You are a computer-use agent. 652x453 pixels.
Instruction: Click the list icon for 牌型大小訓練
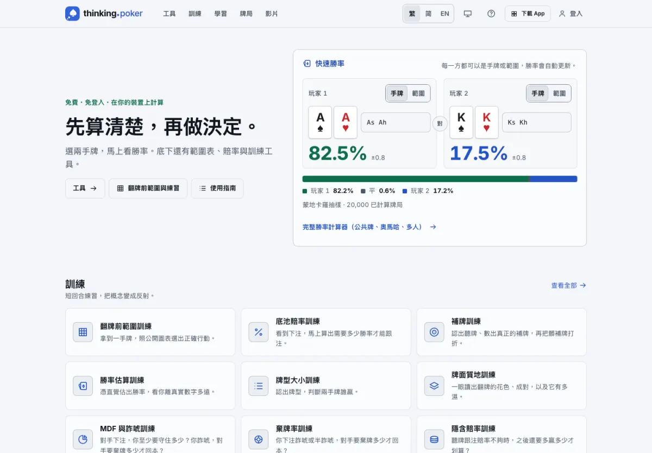point(259,386)
